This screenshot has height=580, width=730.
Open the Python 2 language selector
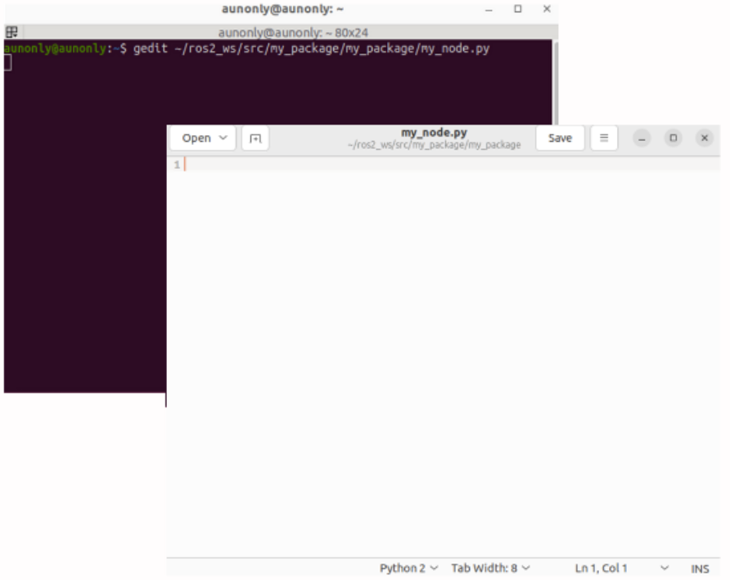[408, 569]
